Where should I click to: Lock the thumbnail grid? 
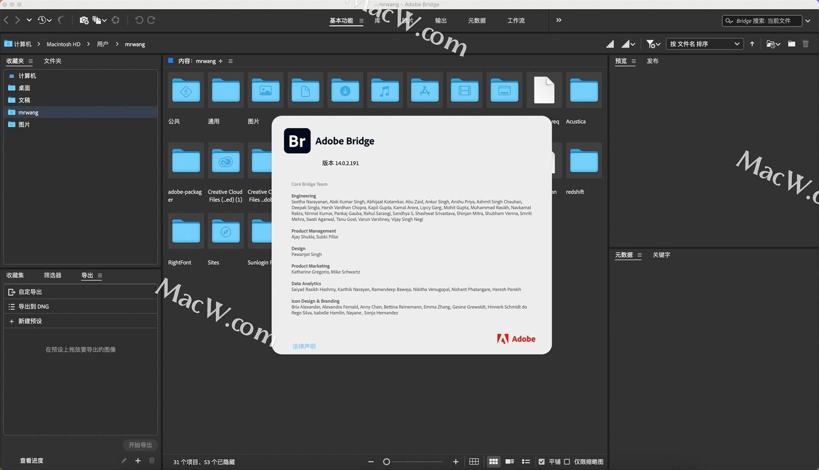pos(474,462)
